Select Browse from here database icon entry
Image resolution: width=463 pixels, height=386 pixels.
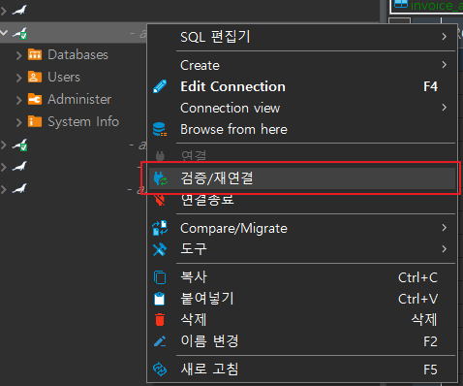pos(302,129)
